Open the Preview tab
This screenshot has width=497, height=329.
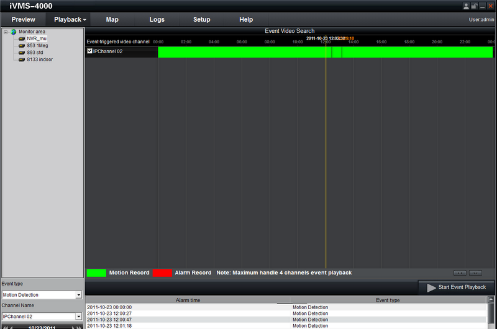23,20
